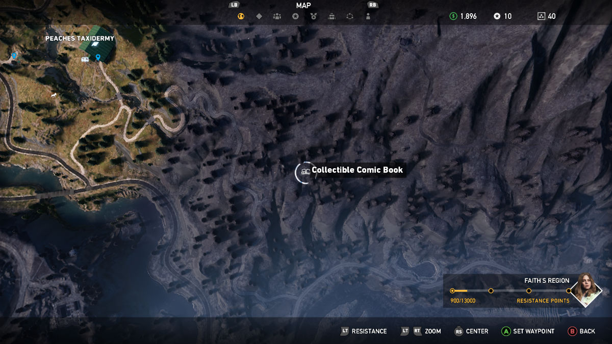Screen dimensions: 612x344
Task: Select the blue pin below Peaches Taxidermy
Action: 98,58
